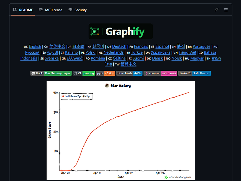Open the Norsk language link
Image resolution: width=241 pixels, height=181 pixels.
tap(177, 58)
